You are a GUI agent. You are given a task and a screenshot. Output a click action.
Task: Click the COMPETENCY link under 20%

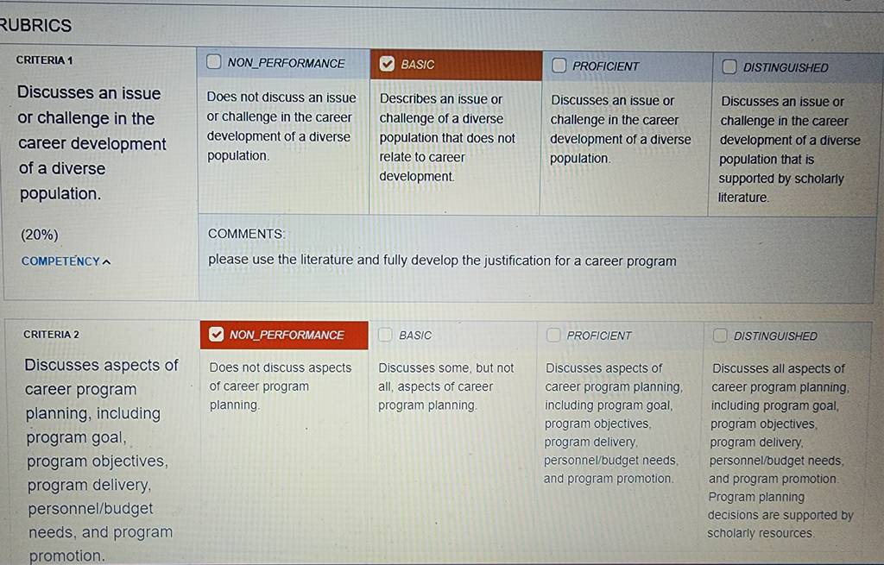coord(61,261)
